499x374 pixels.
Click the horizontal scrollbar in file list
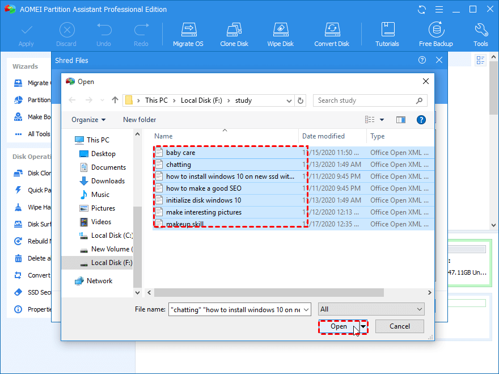269,292
